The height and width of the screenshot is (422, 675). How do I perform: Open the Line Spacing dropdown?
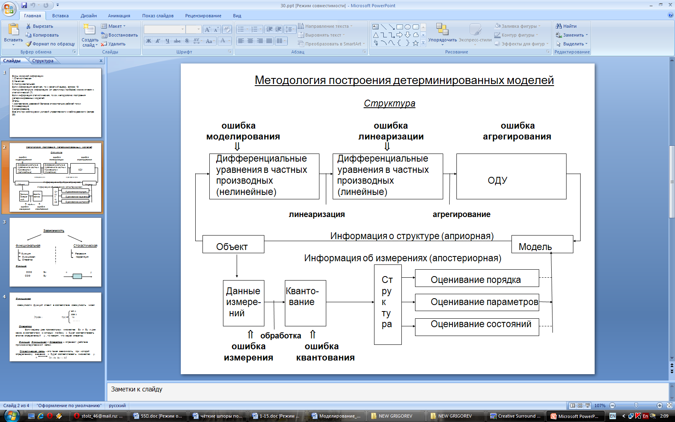pyautogui.click(x=290, y=29)
